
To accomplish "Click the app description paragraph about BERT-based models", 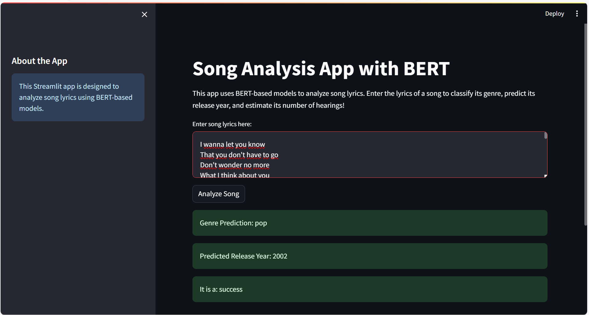I will (x=364, y=99).
